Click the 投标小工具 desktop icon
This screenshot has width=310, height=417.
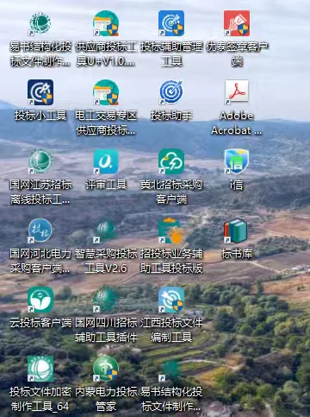click(40, 92)
